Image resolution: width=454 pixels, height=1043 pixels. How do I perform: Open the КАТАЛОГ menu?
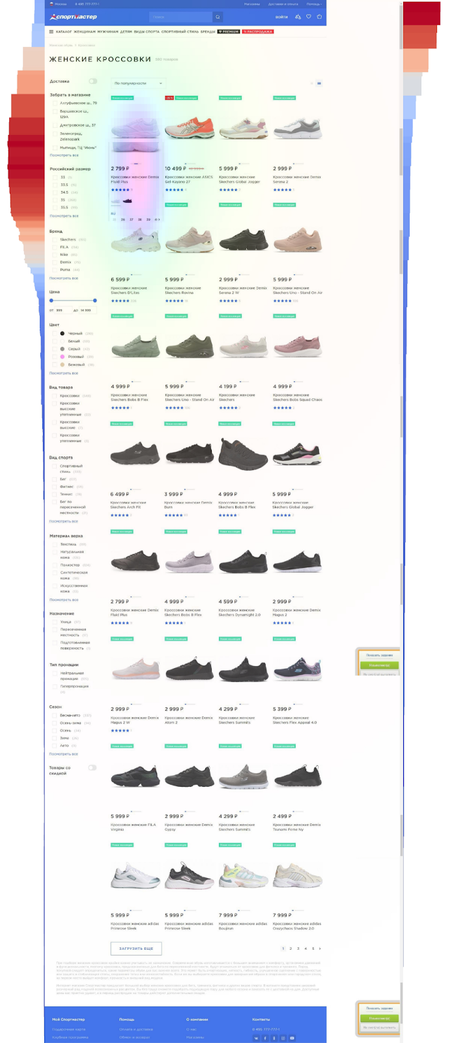pyautogui.click(x=64, y=31)
